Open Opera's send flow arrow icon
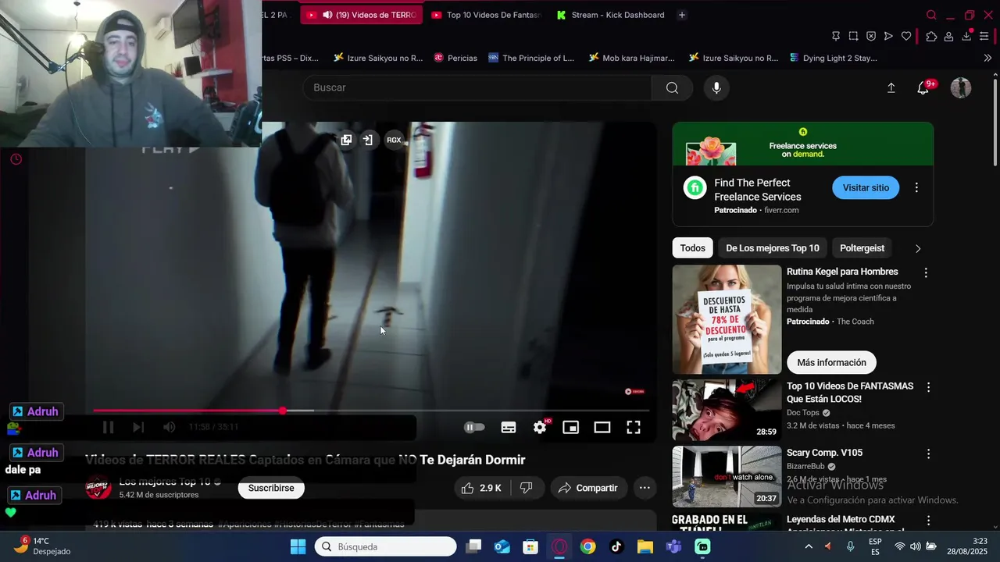The width and height of the screenshot is (1000, 562). tap(888, 36)
